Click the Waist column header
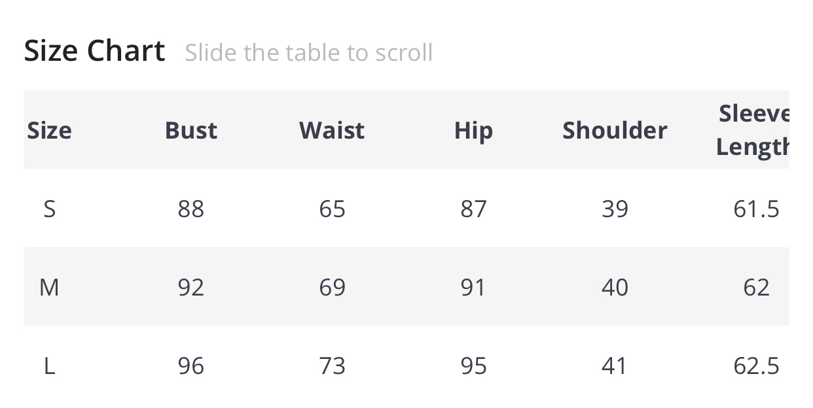This screenshot has width=813, height=408. click(332, 130)
